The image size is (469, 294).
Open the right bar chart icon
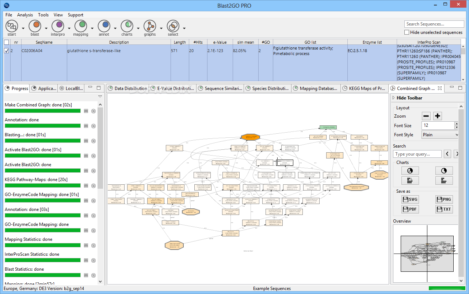point(444,180)
